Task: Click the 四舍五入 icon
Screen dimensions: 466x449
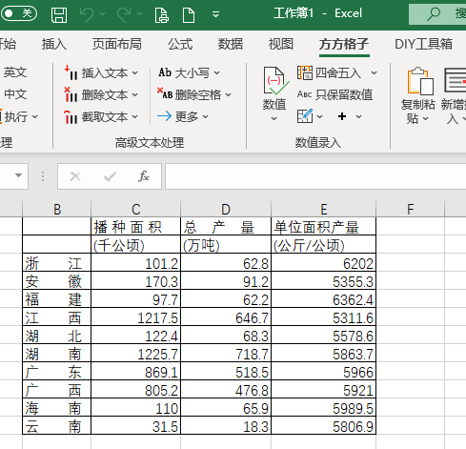Action: click(x=305, y=72)
